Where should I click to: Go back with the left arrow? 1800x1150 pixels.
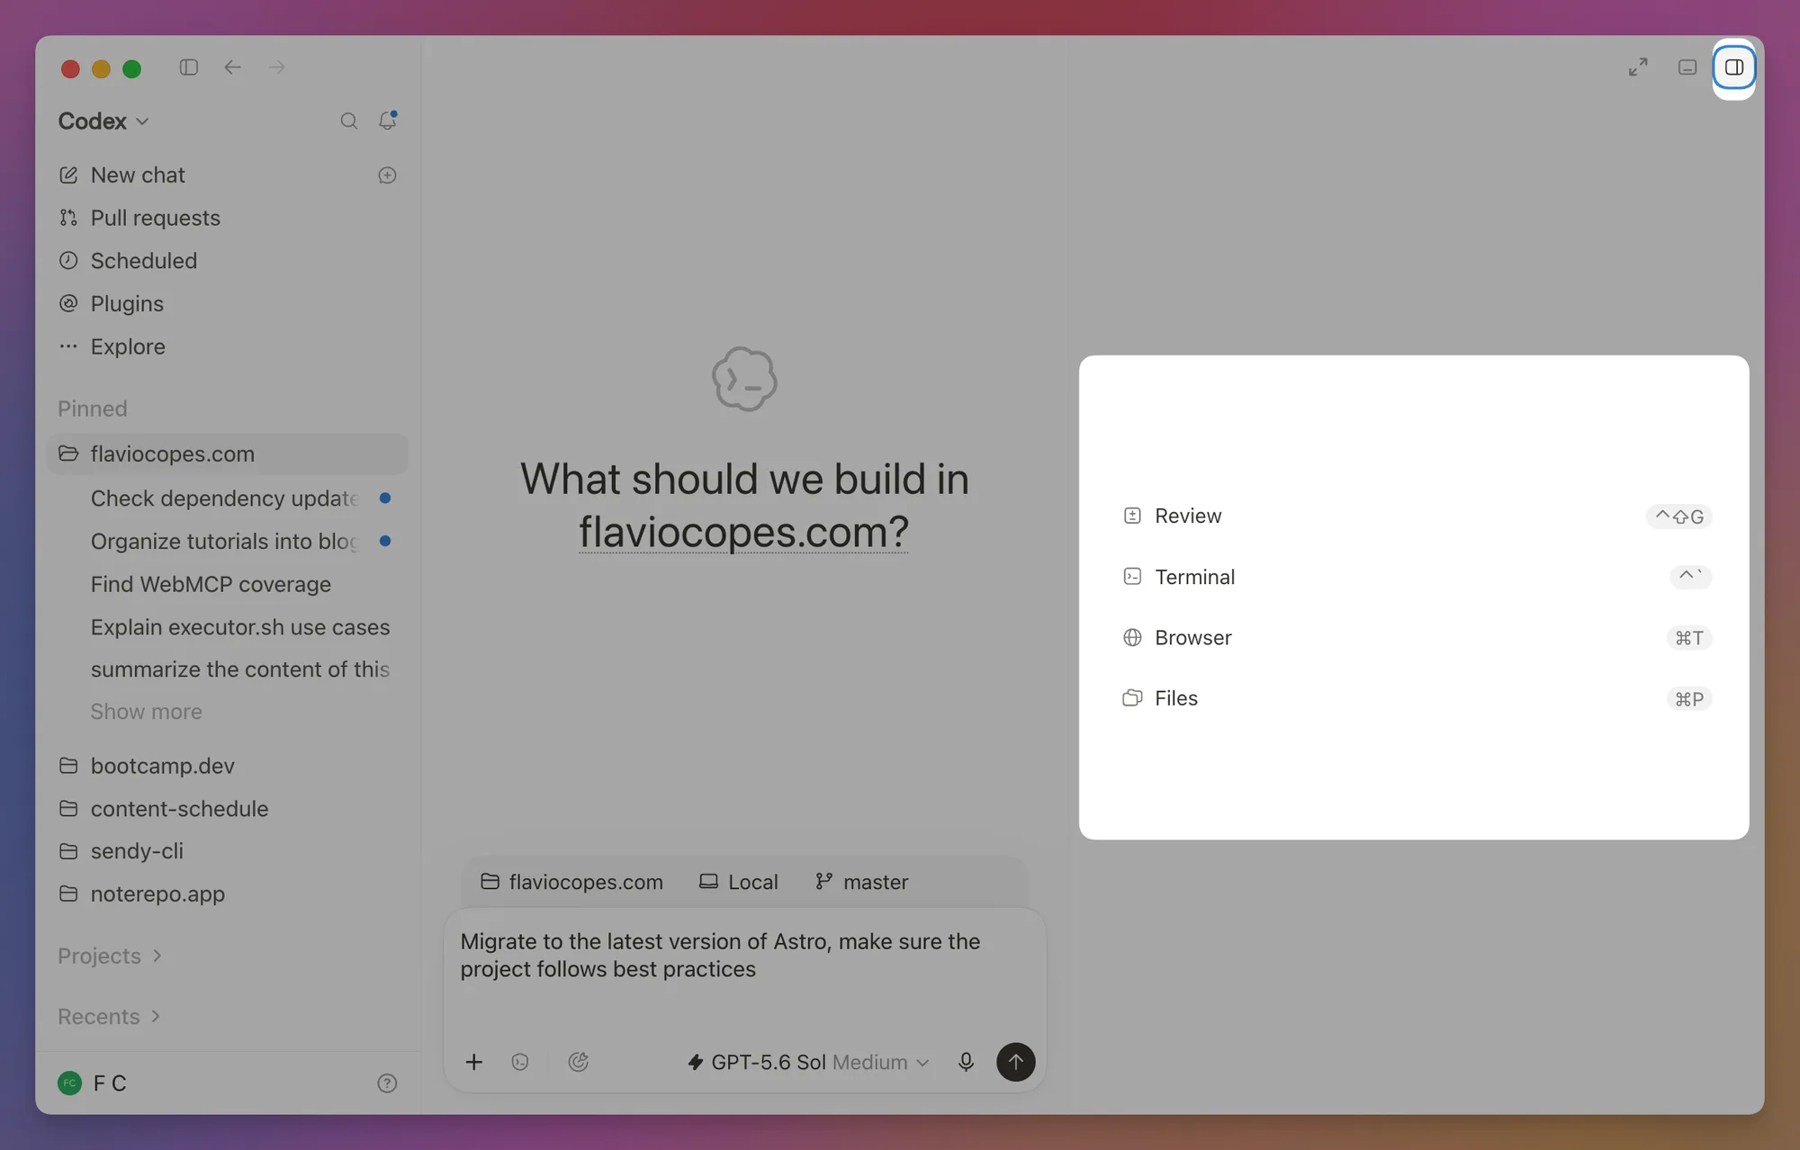point(232,67)
